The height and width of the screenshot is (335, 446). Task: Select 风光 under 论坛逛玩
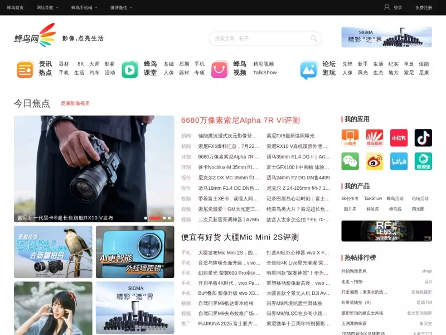(363, 73)
